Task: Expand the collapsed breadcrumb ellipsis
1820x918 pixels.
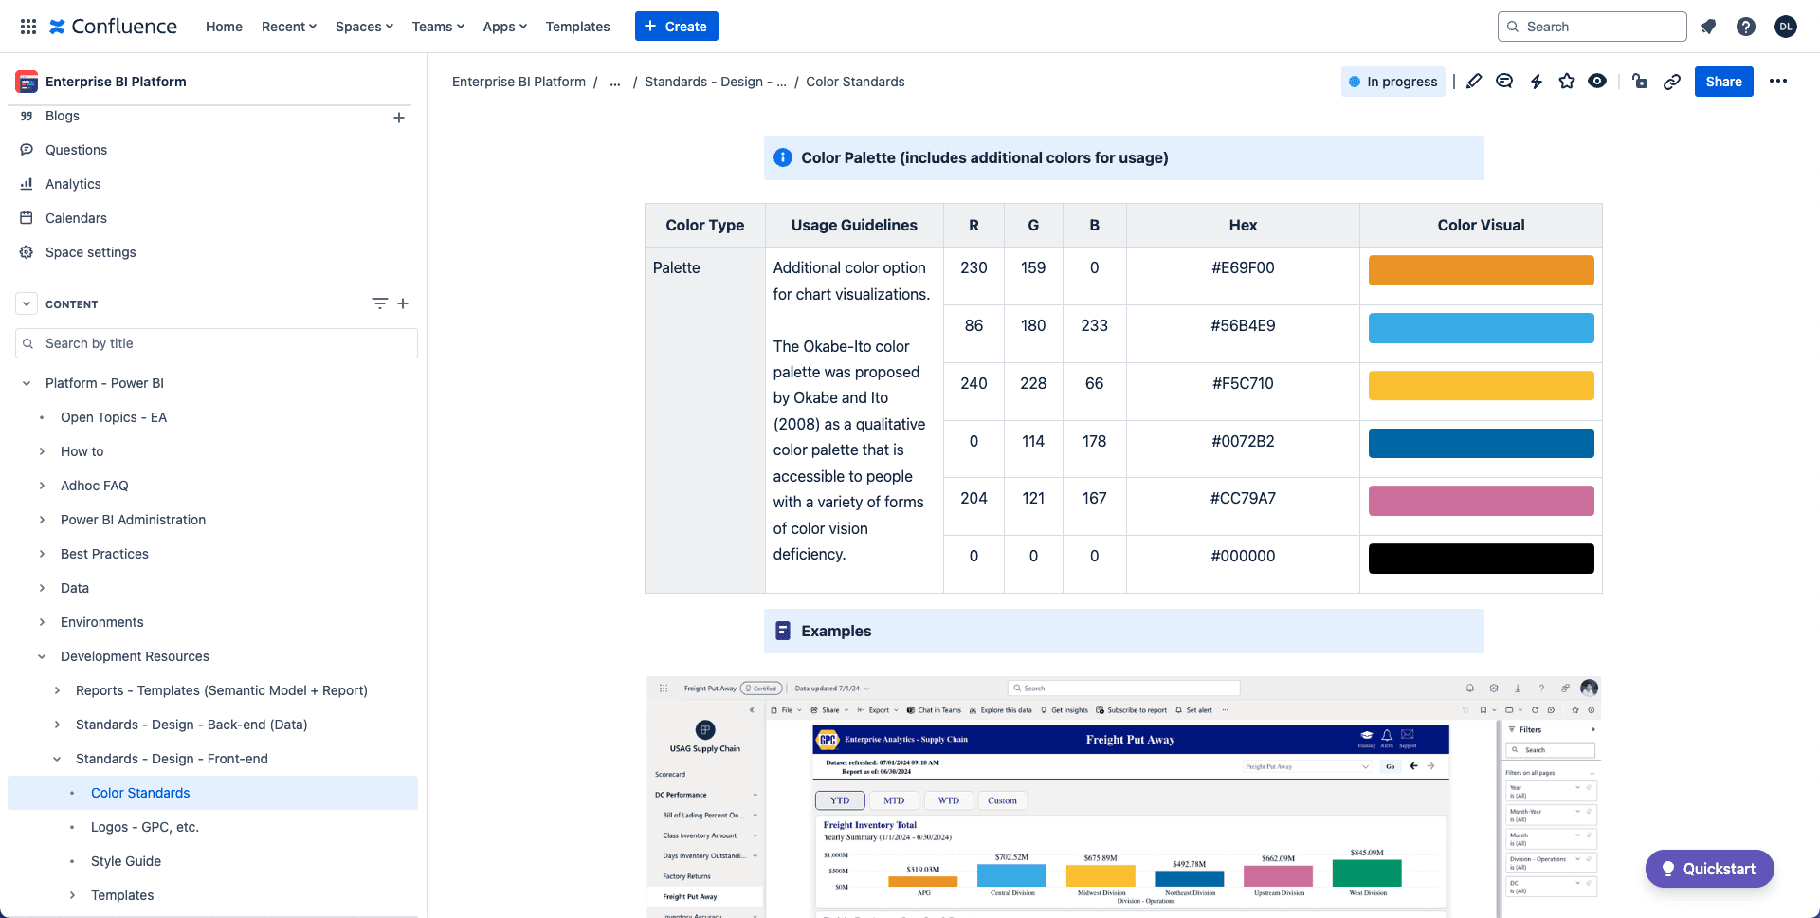Action: click(x=615, y=82)
